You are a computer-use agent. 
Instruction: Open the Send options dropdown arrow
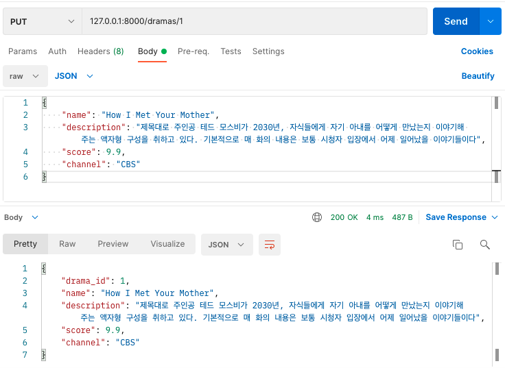(x=491, y=21)
